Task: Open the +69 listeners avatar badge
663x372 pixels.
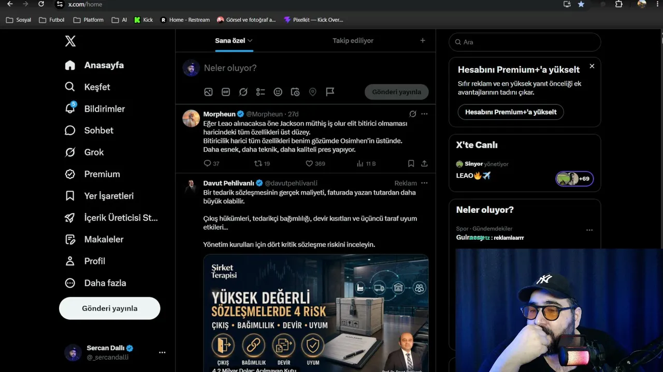Action: [574, 179]
